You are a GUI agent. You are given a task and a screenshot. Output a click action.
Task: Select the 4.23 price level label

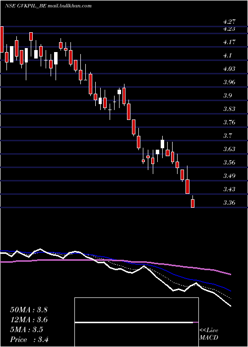[229, 29]
